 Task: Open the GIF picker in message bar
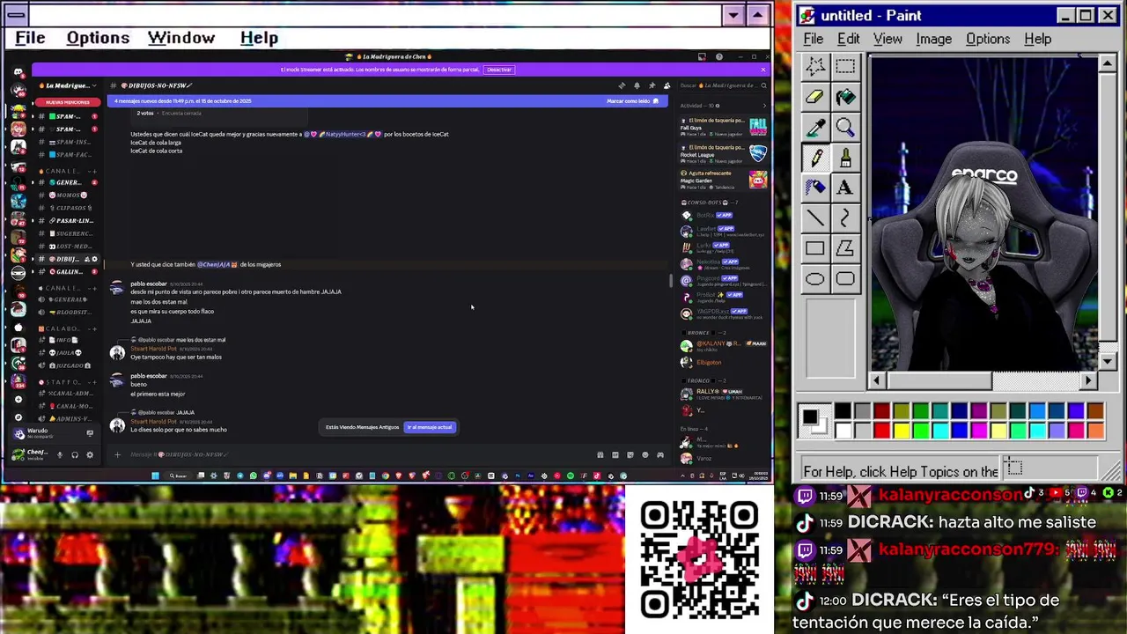(615, 454)
